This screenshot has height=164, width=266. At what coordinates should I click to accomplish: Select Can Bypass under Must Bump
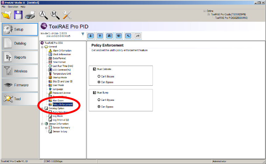pos(99,107)
